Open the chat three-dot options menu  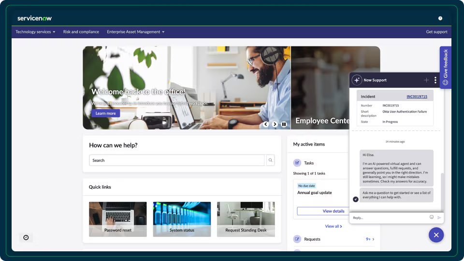435,80
